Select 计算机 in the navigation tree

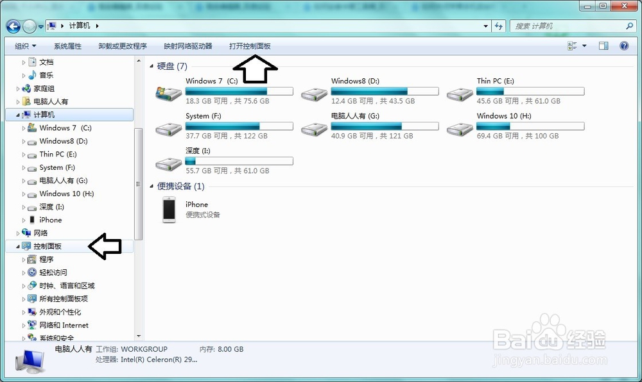pos(44,115)
